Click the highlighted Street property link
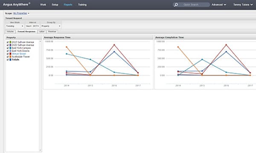This screenshot has height=153, width=256. point(19,54)
